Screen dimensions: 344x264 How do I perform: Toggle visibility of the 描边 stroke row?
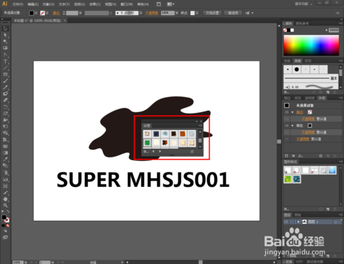287,112
